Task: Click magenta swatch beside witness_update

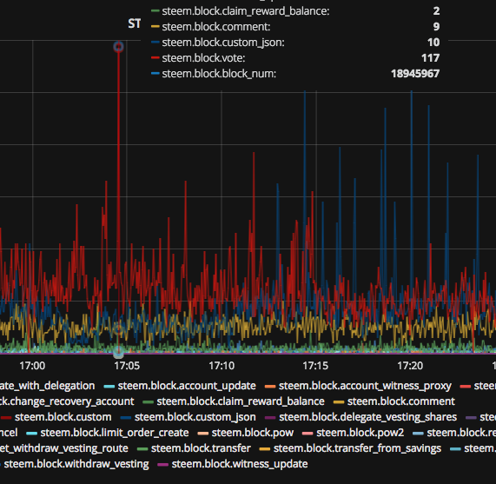Action: 162,465
